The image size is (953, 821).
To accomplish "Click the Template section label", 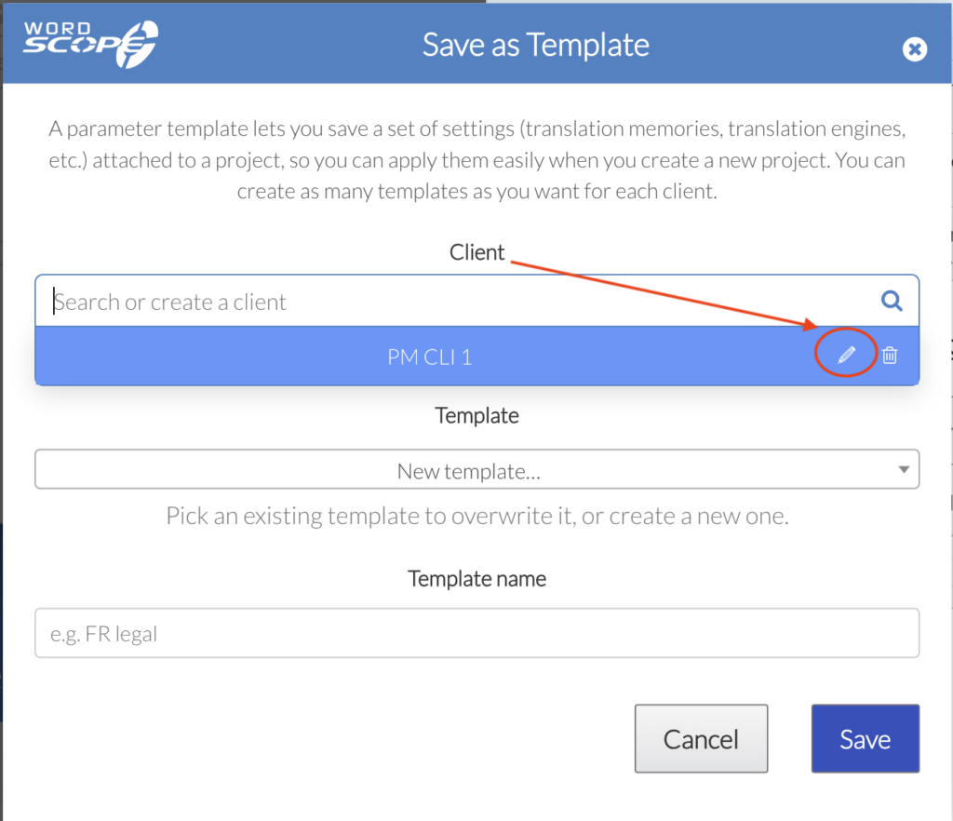I will click(476, 416).
